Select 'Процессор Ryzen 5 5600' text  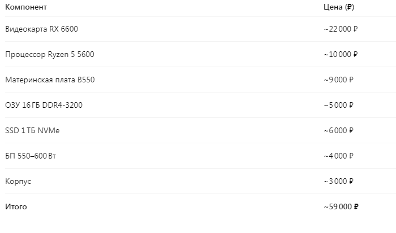49,54
